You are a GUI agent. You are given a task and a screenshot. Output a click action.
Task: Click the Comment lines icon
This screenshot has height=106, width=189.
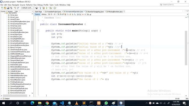point(88,14)
